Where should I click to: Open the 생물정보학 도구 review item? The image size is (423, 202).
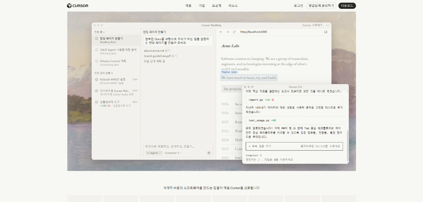(x=116, y=103)
